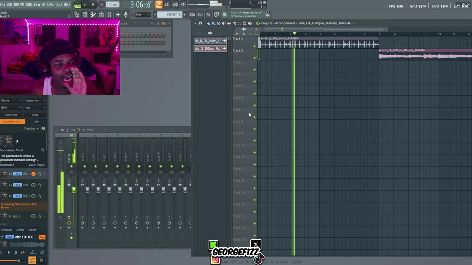
Task: Favorite the Soundman Vol 4 pack star
Action: 42,150
